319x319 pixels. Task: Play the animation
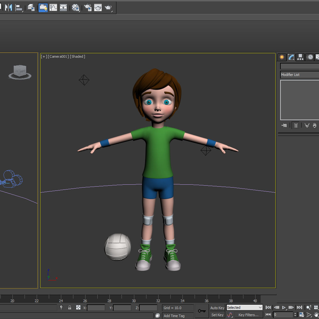point(284,308)
